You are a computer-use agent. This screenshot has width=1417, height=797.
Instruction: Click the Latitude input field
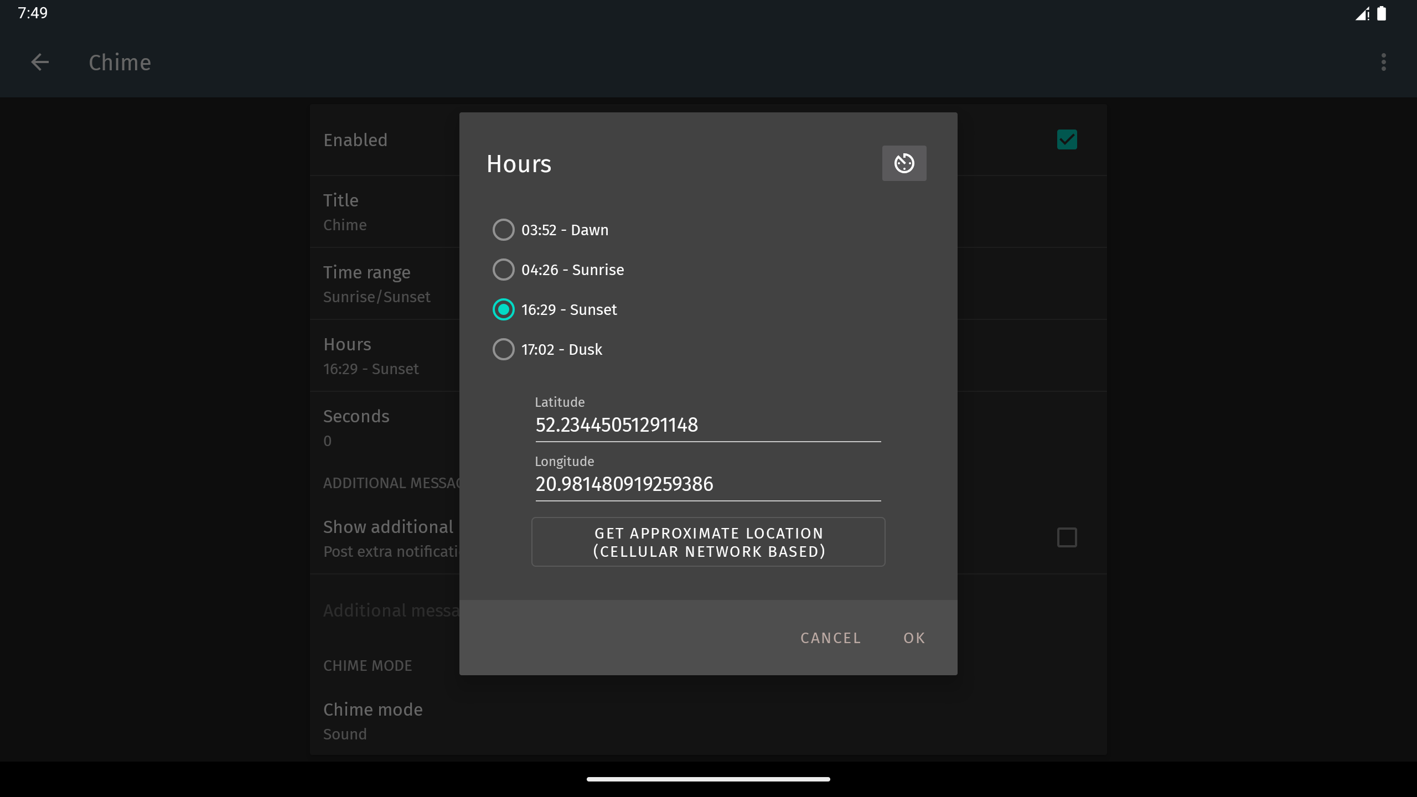tap(708, 425)
